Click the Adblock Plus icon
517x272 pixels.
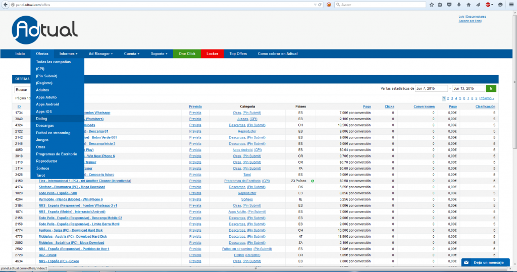[489, 5]
